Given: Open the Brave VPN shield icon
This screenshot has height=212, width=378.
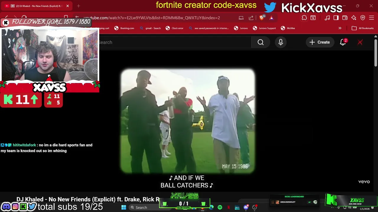Looking at the screenshot, I should point(363,18).
